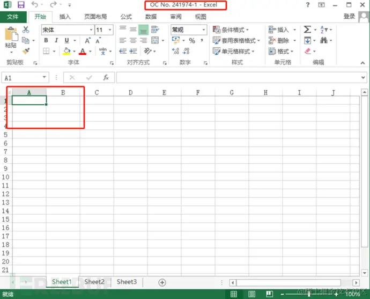
Task: Add a new sheet with the plus button
Action: click(162, 282)
